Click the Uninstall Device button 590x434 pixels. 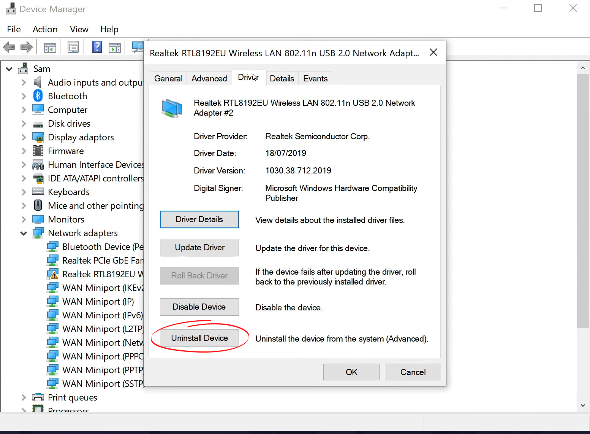pos(199,338)
